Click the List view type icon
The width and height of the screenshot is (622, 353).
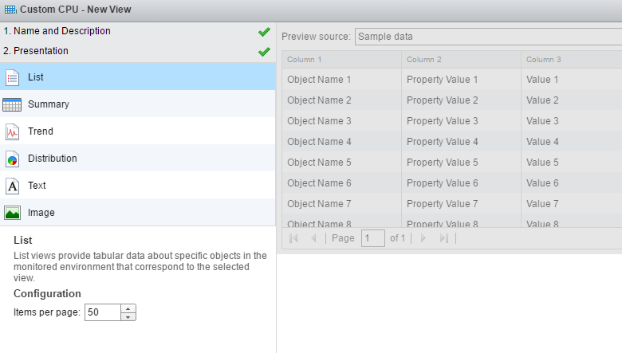click(x=12, y=77)
